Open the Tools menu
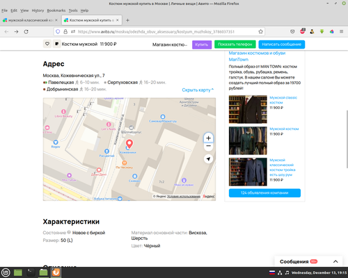The width and height of the screenshot is (348, 278). pyautogui.click(x=73, y=10)
